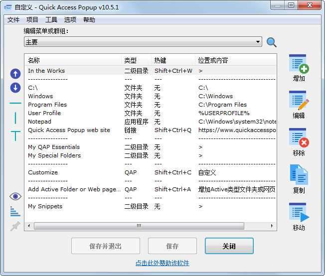Open the 工具 menu
The width and height of the screenshot is (325, 276).
pyautogui.click(x=51, y=20)
